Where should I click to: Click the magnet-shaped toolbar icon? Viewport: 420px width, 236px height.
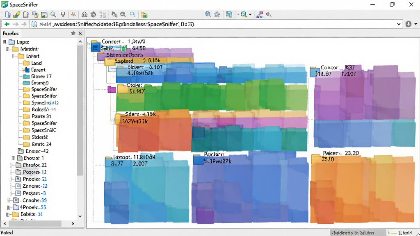pyautogui.click(x=63, y=15)
